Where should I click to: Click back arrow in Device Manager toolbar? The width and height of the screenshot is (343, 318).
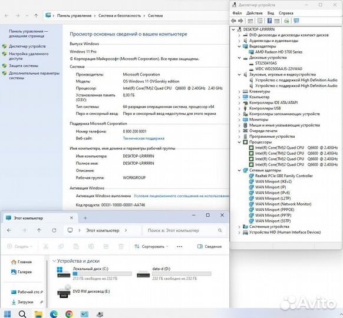pyautogui.click(x=233, y=21)
